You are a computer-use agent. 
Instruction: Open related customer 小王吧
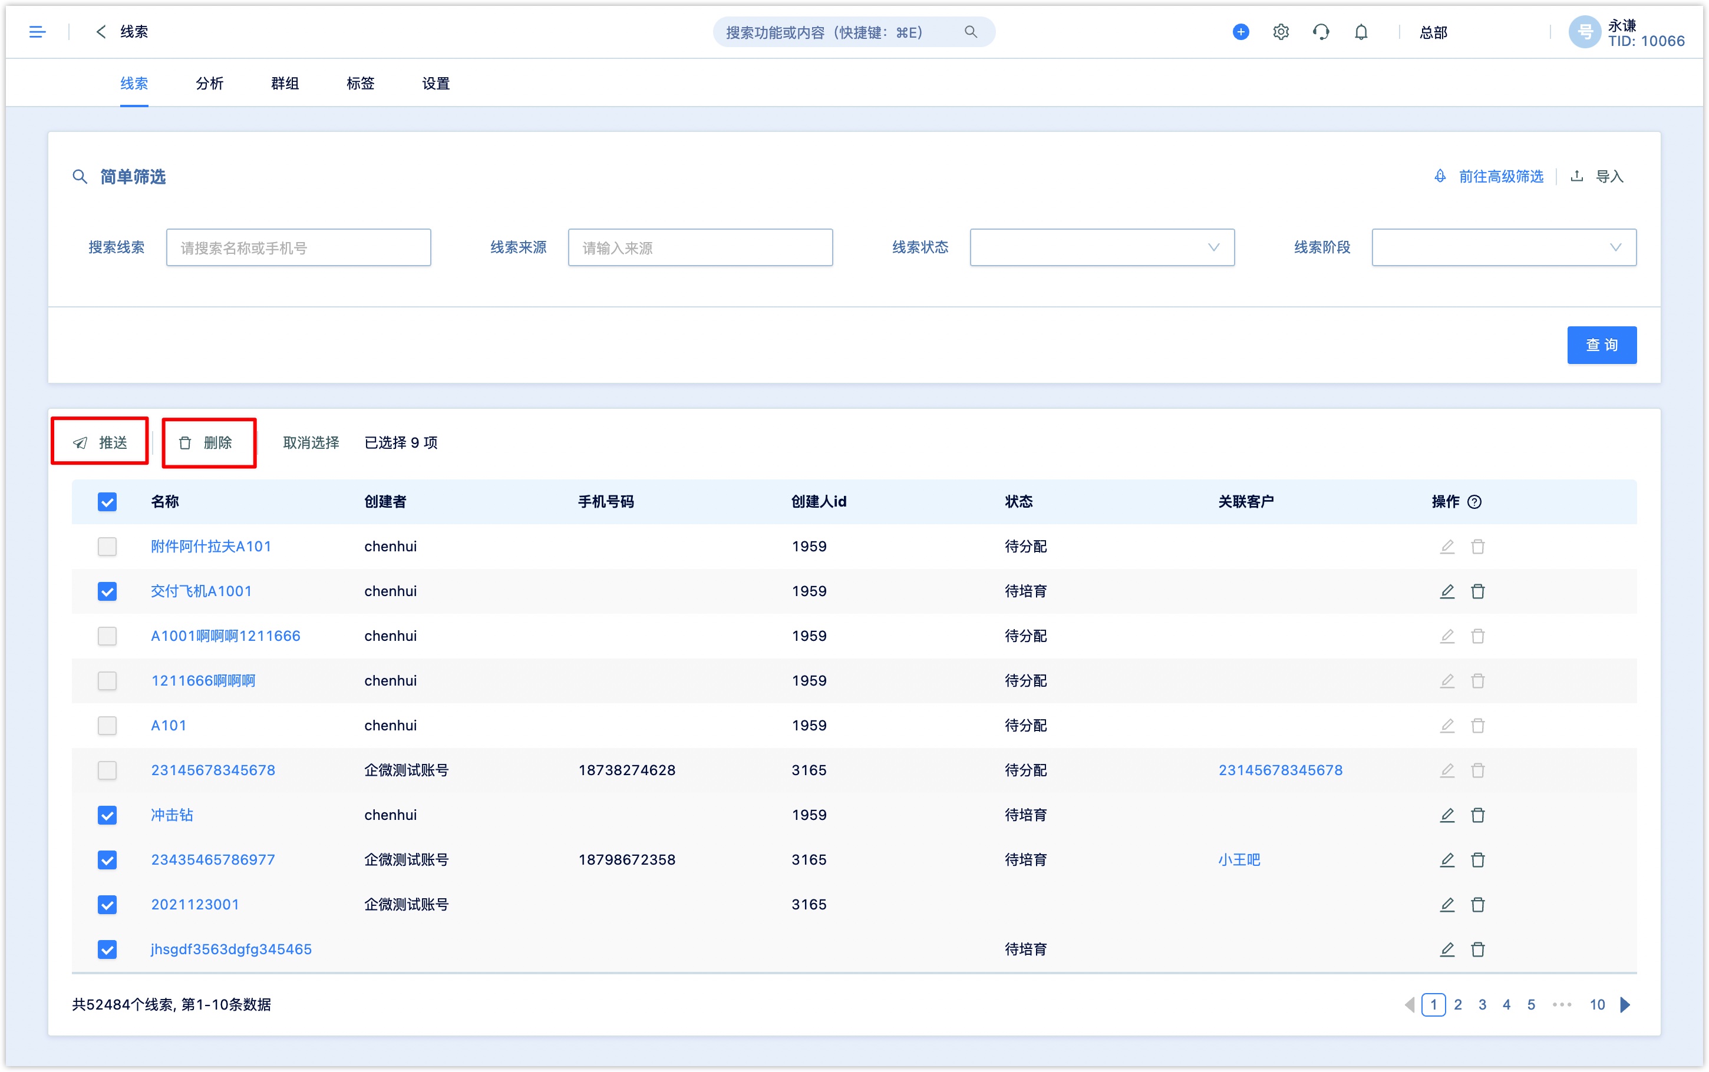pyautogui.click(x=1239, y=859)
